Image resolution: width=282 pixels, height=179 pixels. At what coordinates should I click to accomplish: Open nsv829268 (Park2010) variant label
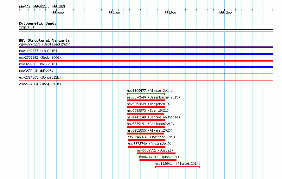38,64
